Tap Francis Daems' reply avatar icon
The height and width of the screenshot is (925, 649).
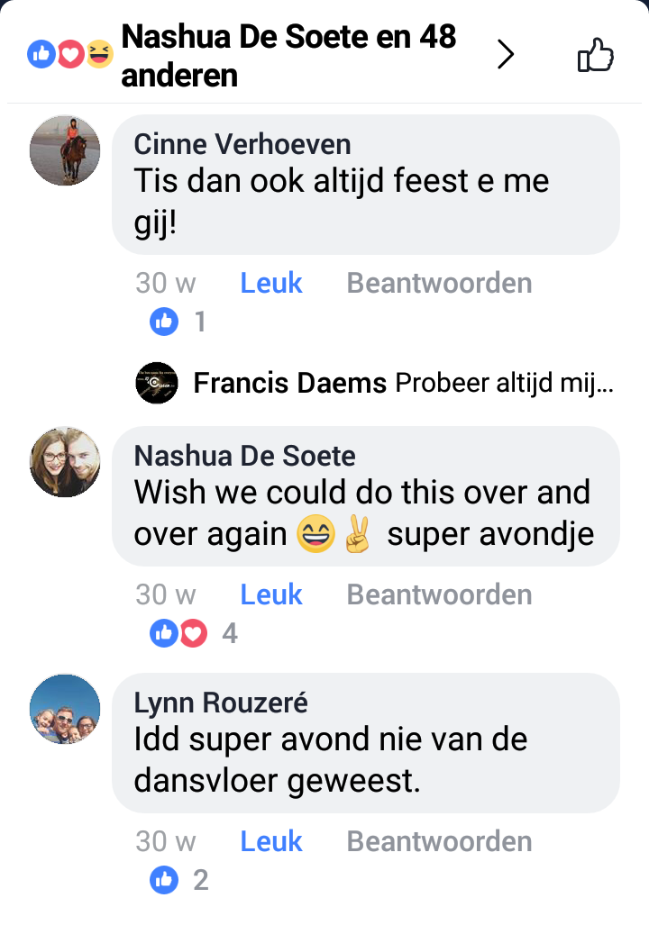(157, 385)
